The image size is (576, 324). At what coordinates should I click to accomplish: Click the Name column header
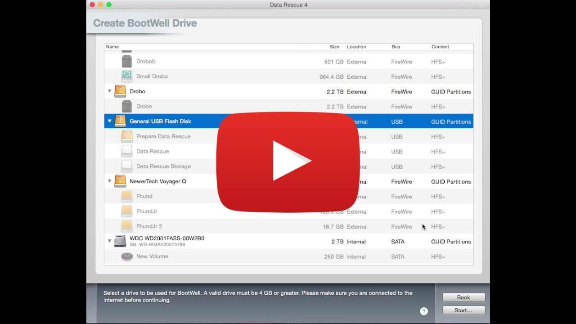tap(112, 46)
